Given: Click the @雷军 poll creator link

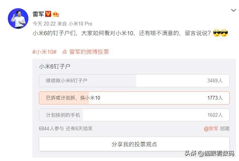Looking at the screenshot, I should (x=211, y=128).
